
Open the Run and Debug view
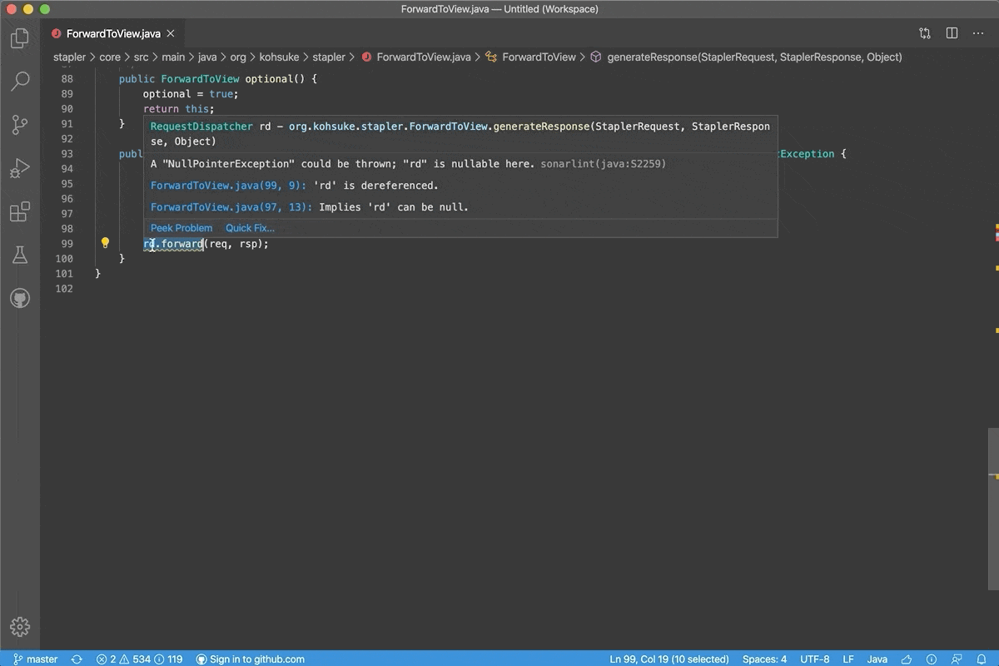pos(20,168)
